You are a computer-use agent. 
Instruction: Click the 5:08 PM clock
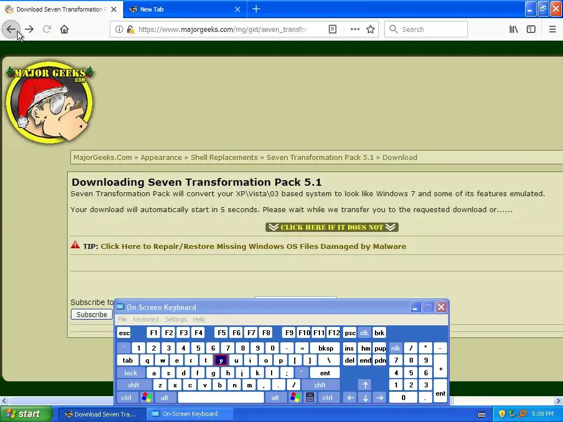[x=543, y=414]
